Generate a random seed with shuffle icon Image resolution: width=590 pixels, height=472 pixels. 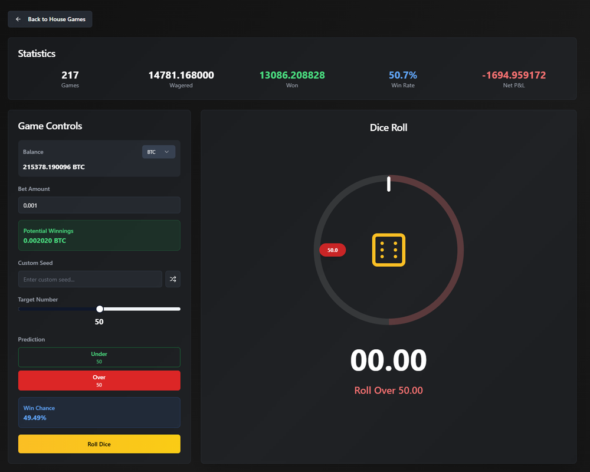click(173, 279)
